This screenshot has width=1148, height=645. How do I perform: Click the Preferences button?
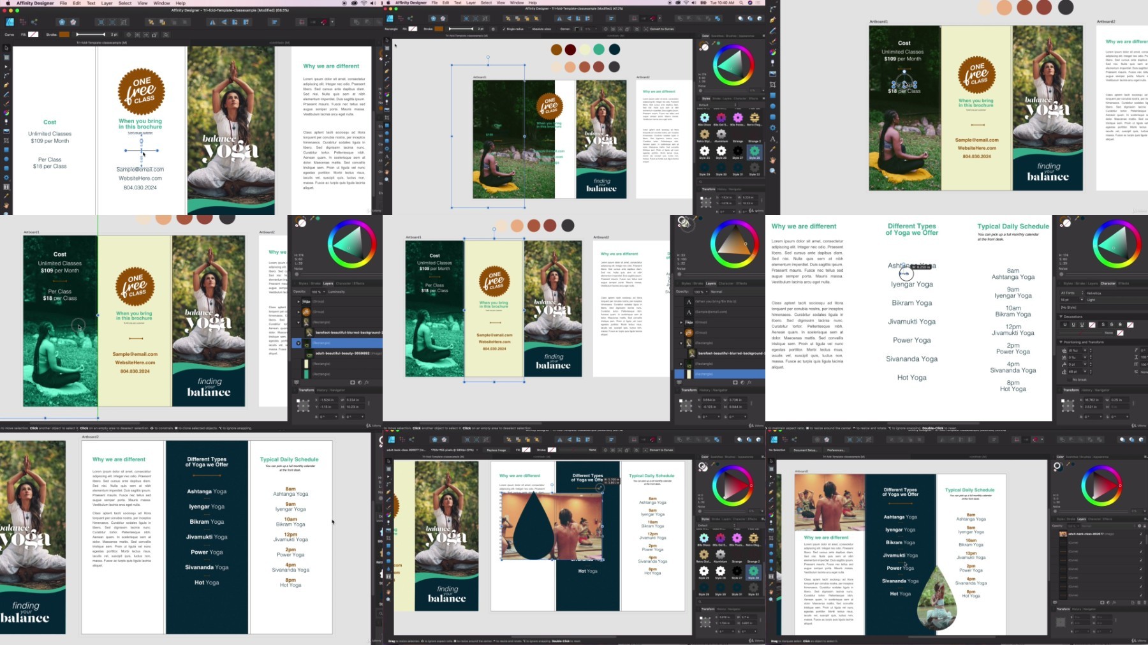point(836,450)
